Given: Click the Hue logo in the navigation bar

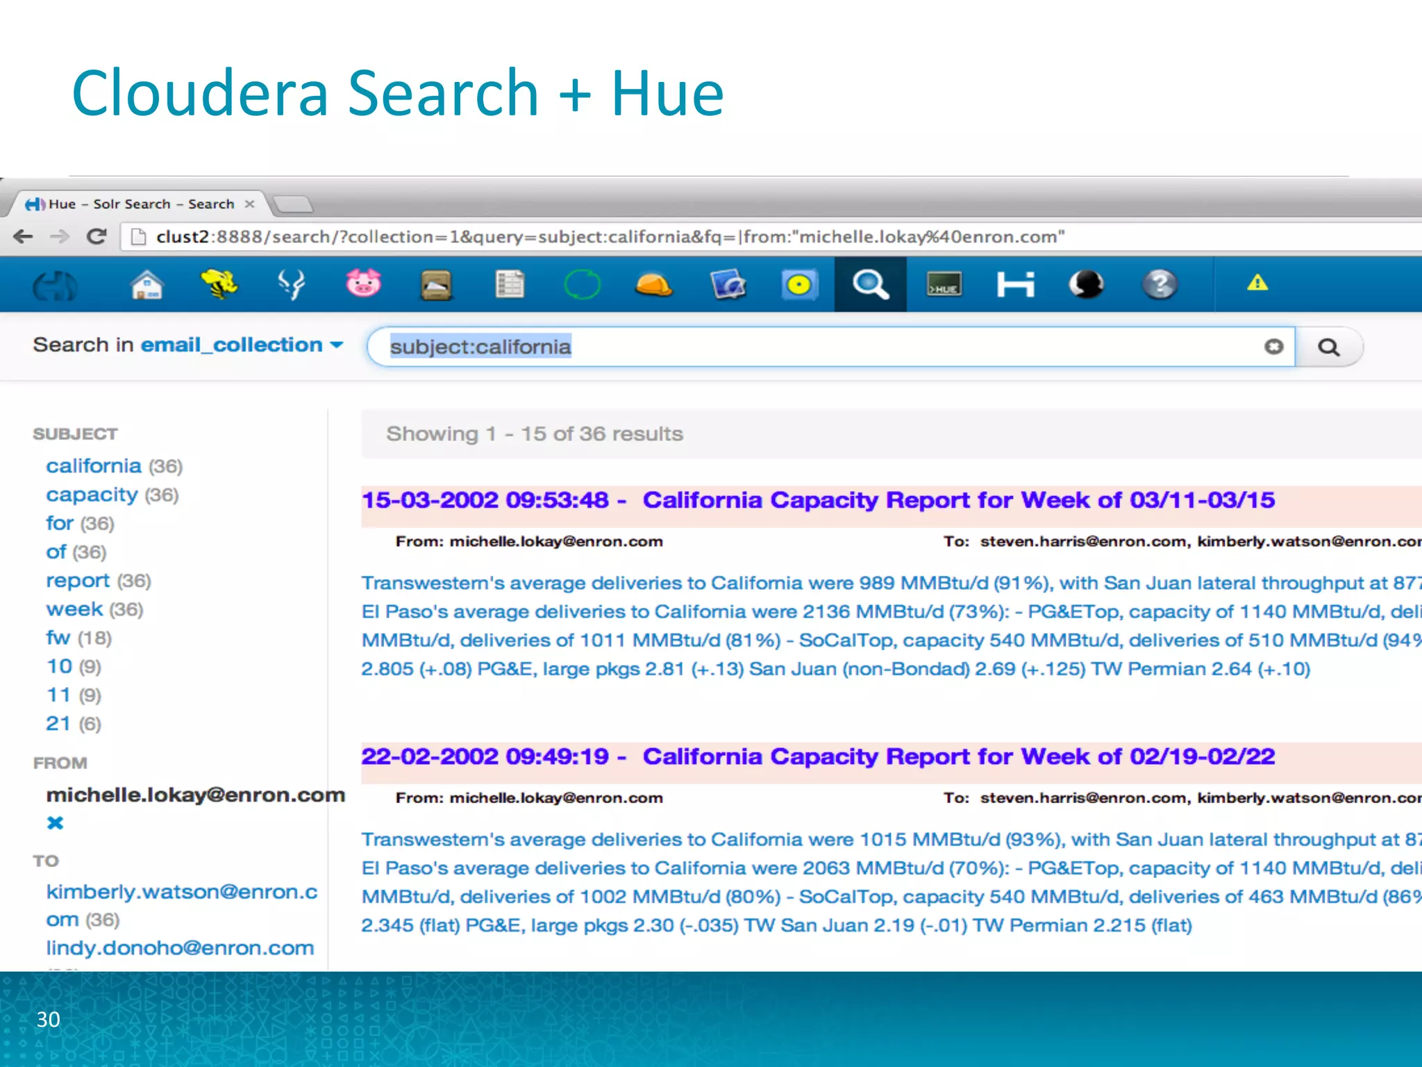Looking at the screenshot, I should [x=55, y=286].
